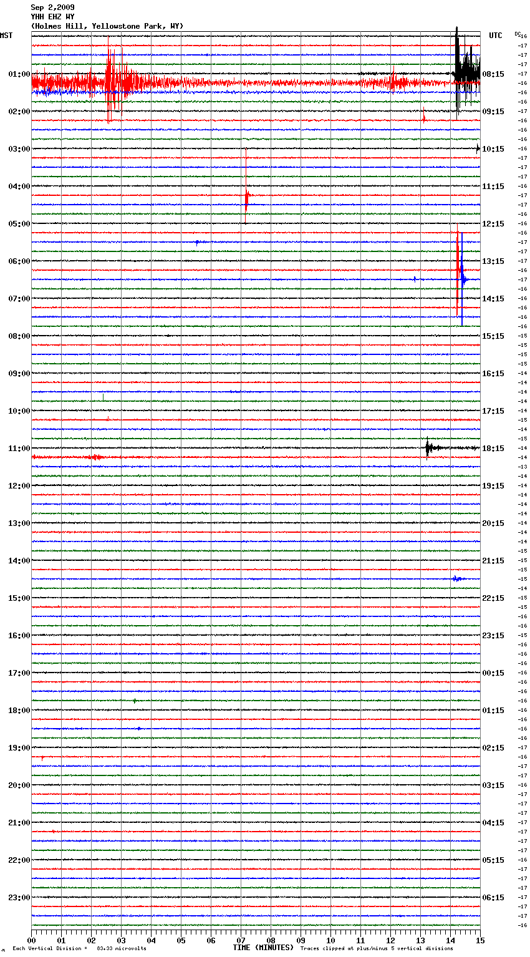The width and height of the screenshot is (530, 957).
Task: Click the 'UTC' axis label
Action: click(x=495, y=36)
